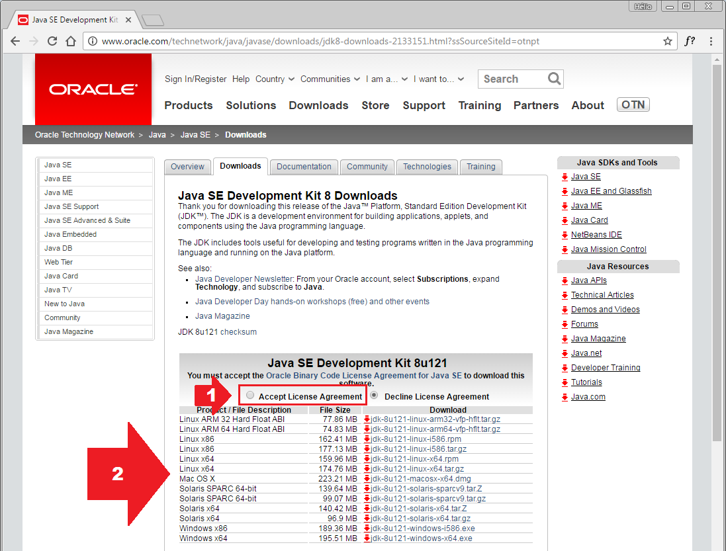Click download icon beside Forums
This screenshot has height=551, width=726.
565,324
